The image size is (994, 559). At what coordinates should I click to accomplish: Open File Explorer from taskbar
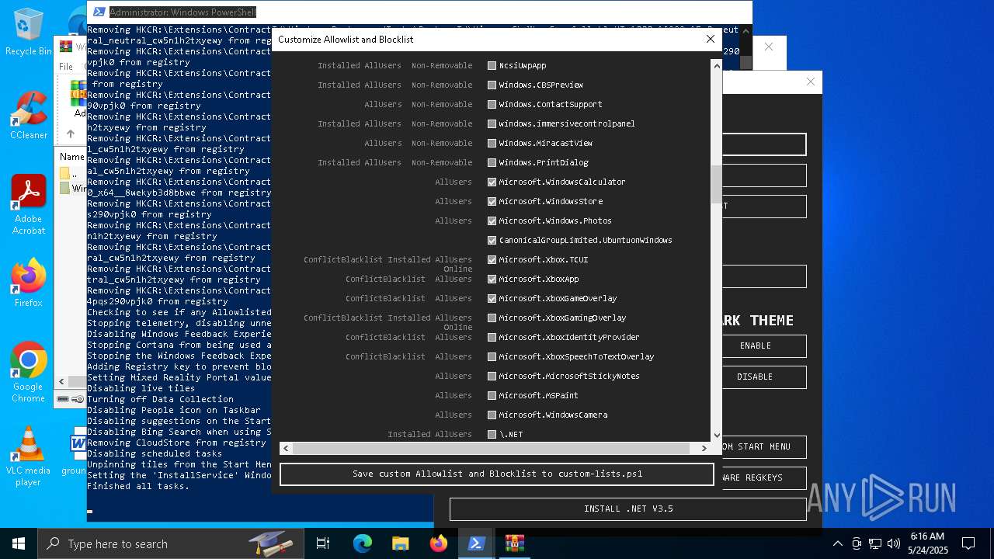[x=400, y=543]
